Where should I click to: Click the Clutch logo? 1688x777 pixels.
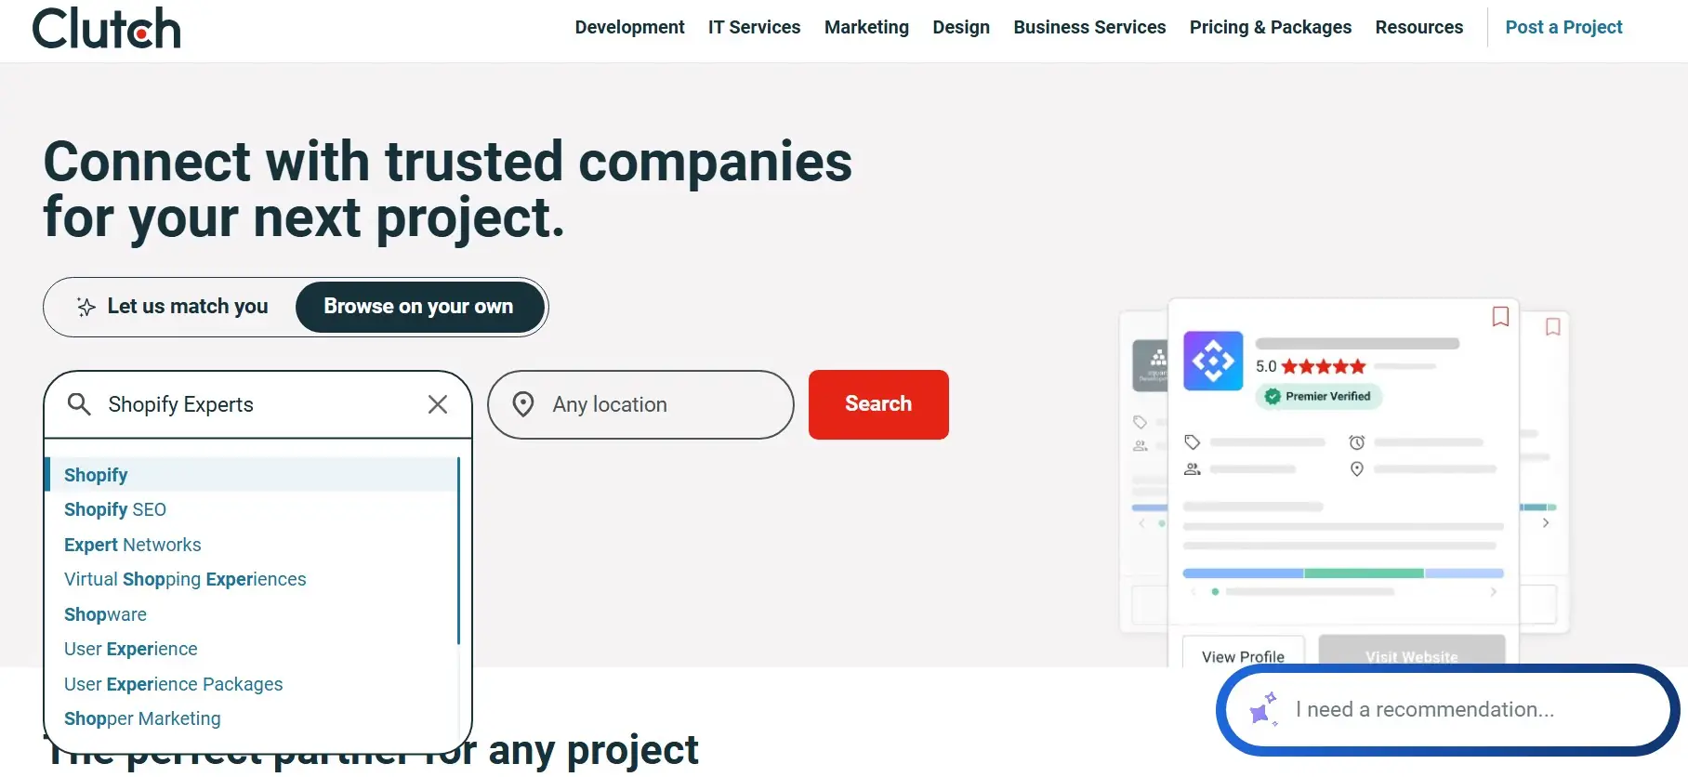tap(106, 28)
